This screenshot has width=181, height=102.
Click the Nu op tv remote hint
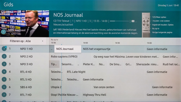click(156, 28)
